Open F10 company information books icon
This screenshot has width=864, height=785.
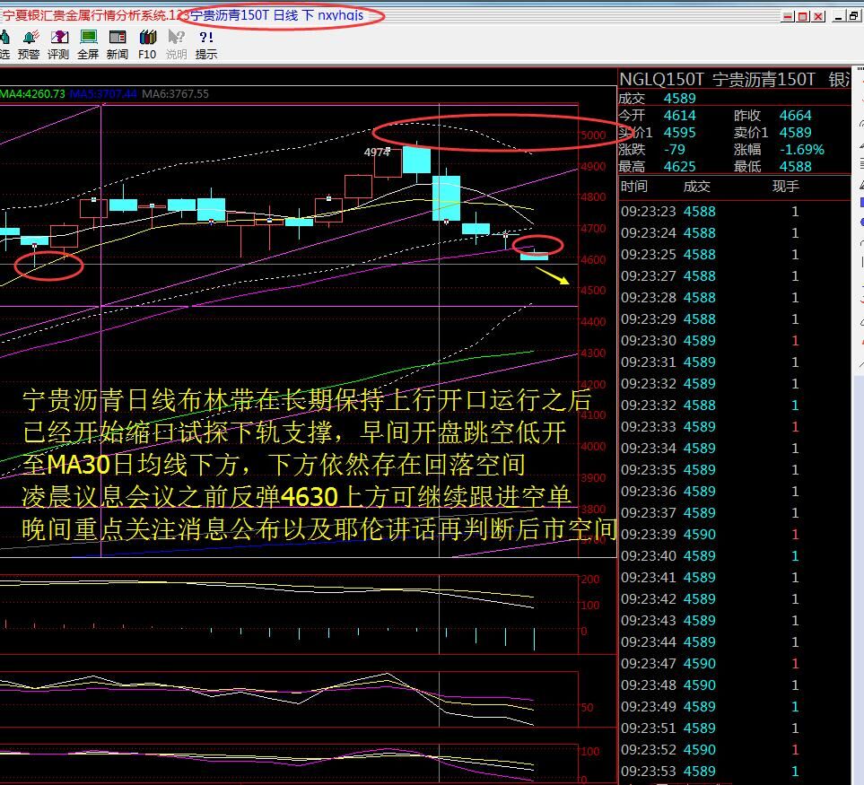click(x=147, y=44)
